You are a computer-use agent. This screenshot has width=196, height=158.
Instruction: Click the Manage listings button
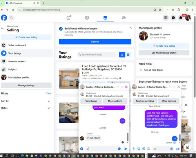26,85
